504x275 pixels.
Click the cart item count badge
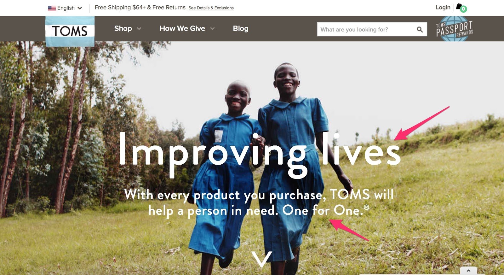click(x=463, y=9)
